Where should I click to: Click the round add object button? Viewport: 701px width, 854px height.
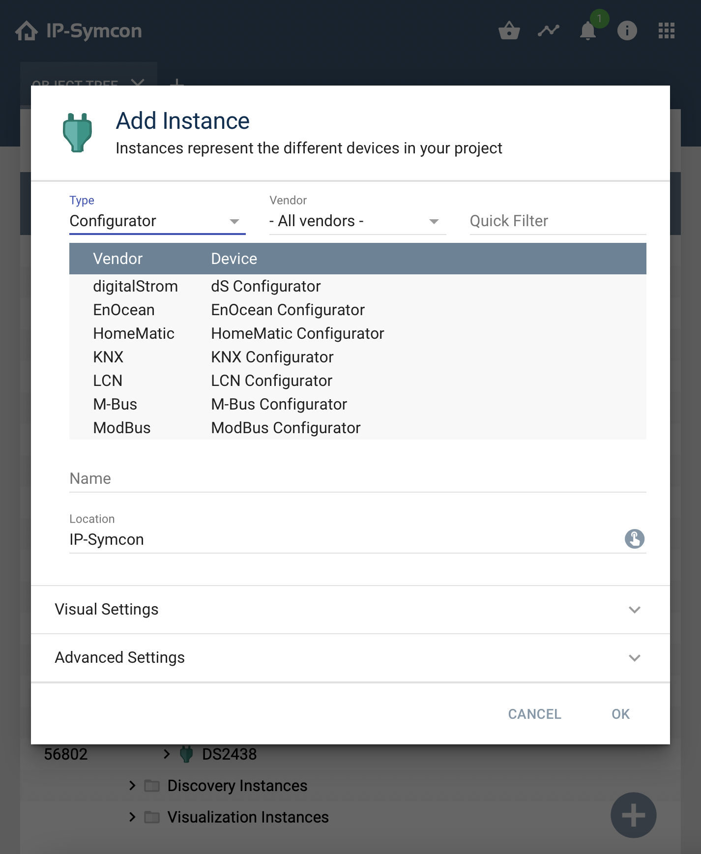pos(633,815)
